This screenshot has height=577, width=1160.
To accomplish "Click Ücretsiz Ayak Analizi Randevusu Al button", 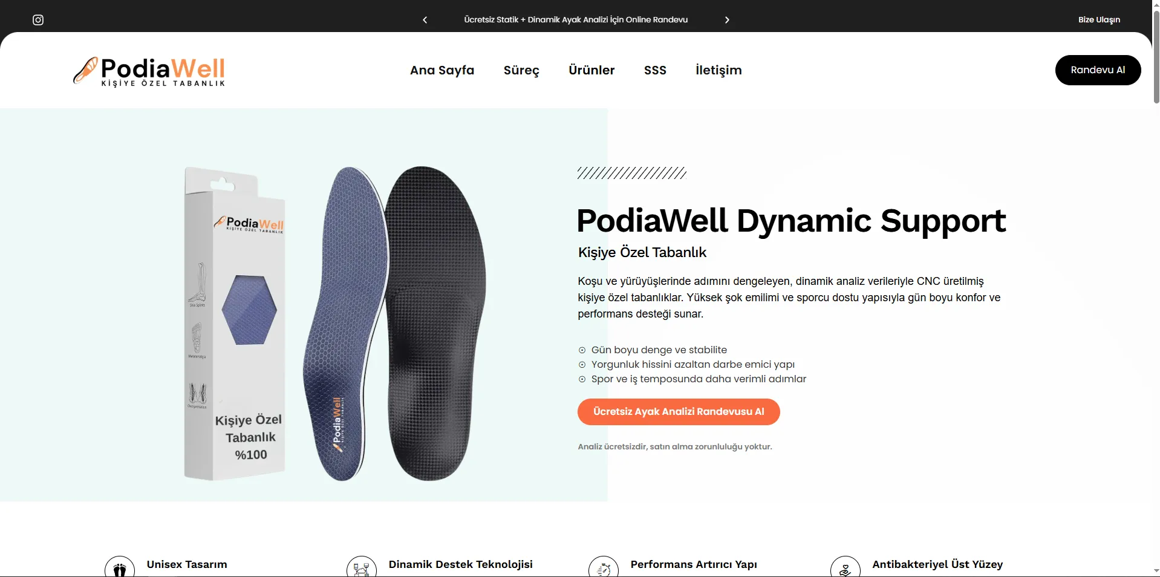I will (x=679, y=412).
